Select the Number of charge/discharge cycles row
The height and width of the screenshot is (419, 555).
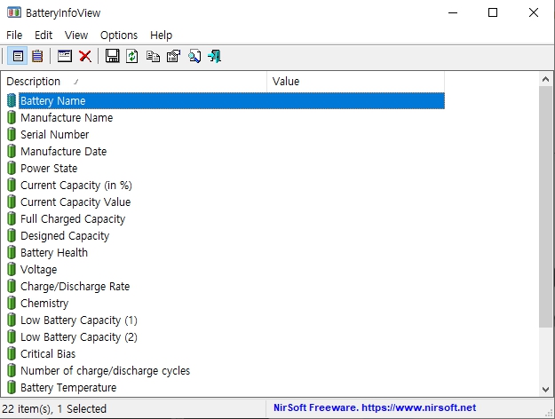click(105, 371)
